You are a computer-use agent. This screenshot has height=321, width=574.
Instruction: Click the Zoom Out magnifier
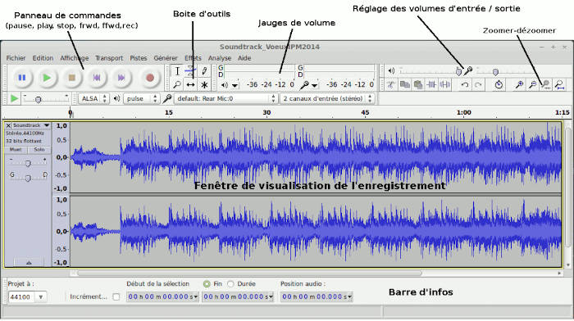pyautogui.click(x=533, y=85)
